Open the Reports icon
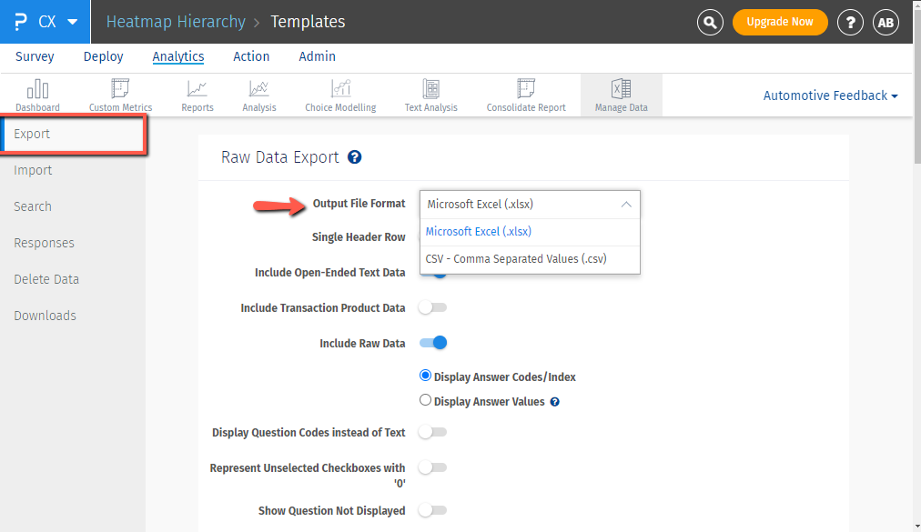 (197, 95)
